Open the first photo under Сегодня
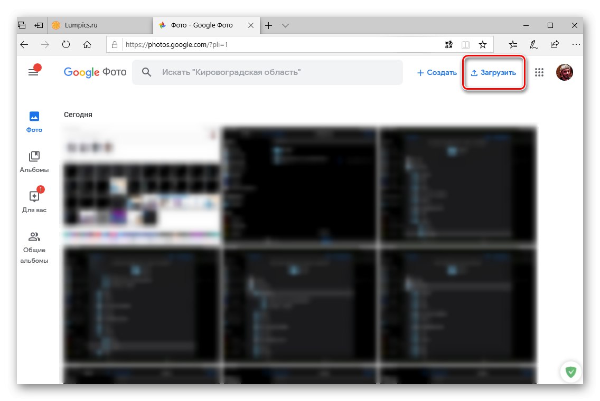The image size is (600, 401). 142,185
